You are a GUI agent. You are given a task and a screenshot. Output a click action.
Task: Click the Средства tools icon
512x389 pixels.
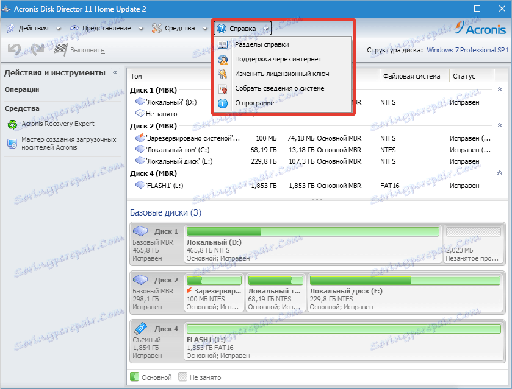click(x=156, y=29)
